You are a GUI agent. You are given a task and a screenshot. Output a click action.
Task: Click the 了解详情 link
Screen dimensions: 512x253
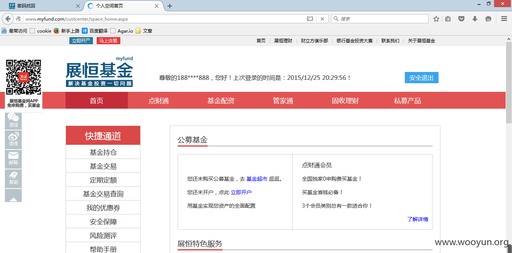pos(418,219)
